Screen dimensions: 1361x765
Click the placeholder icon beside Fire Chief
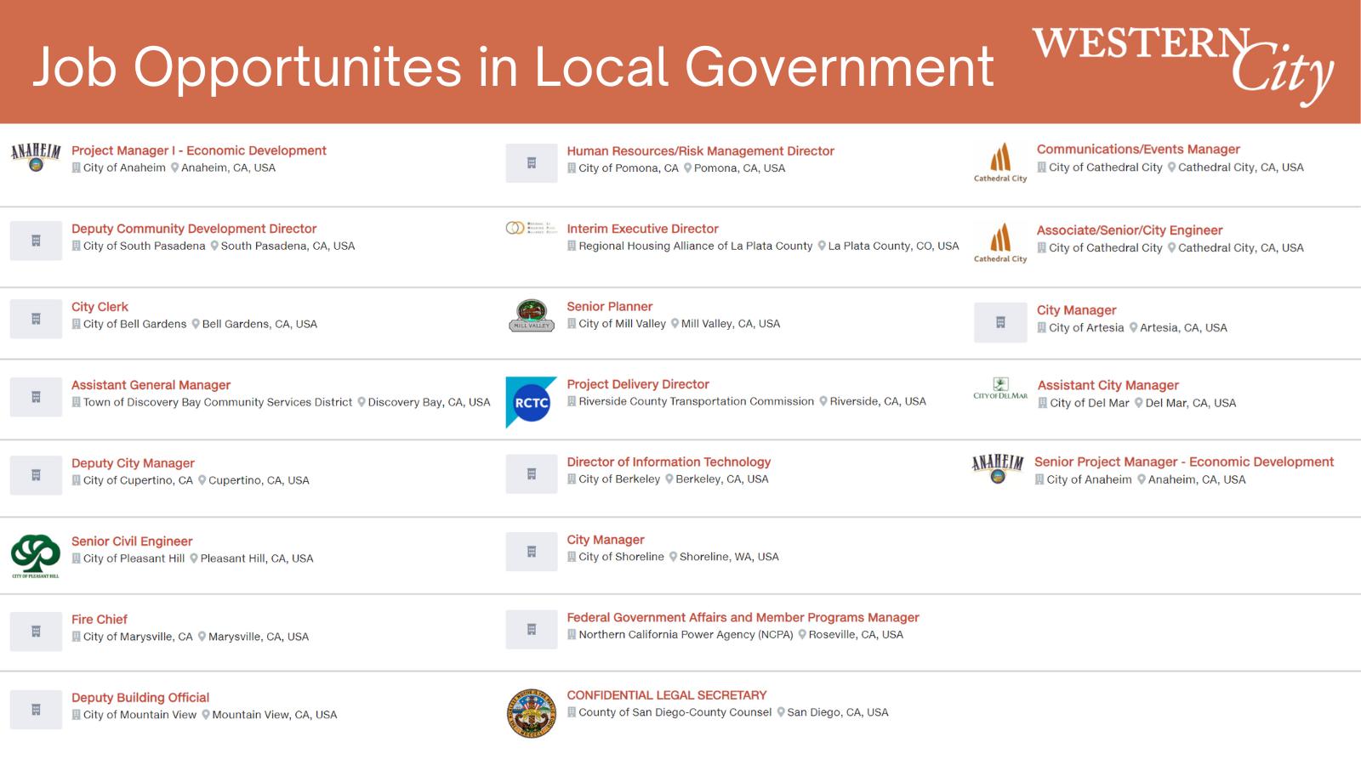click(x=36, y=632)
